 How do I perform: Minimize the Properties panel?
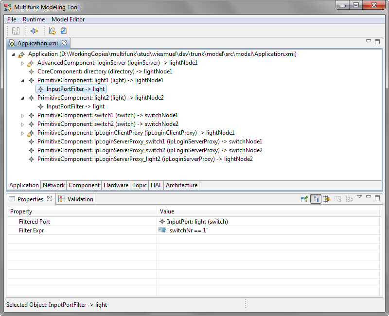pos(369,196)
